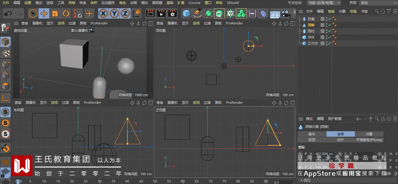
Task: Toggle the Snap magnet icon
Action: [x=6, y=148]
